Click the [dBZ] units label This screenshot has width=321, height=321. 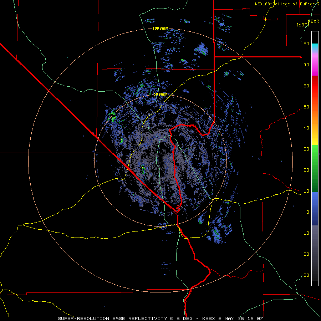point(303,25)
